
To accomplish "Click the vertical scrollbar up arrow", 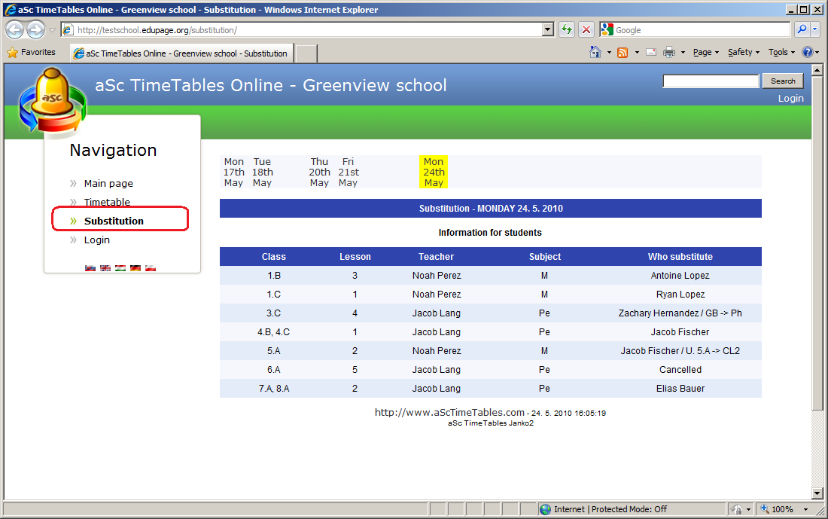I will [x=817, y=70].
